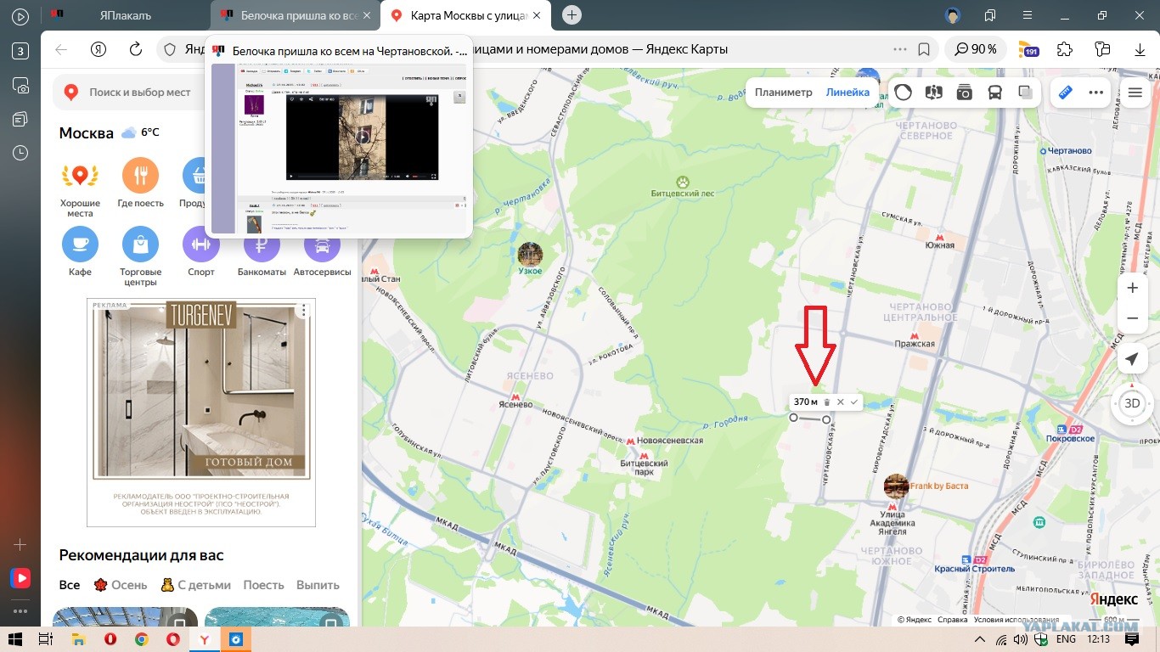1160x652 pixels.
Task: Open the map tools more menu
Action: point(1096,93)
